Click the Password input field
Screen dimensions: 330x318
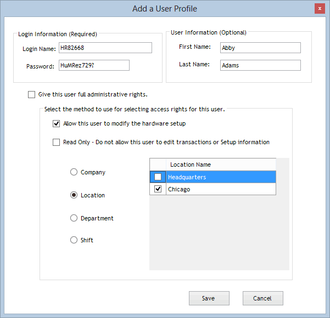coord(94,65)
